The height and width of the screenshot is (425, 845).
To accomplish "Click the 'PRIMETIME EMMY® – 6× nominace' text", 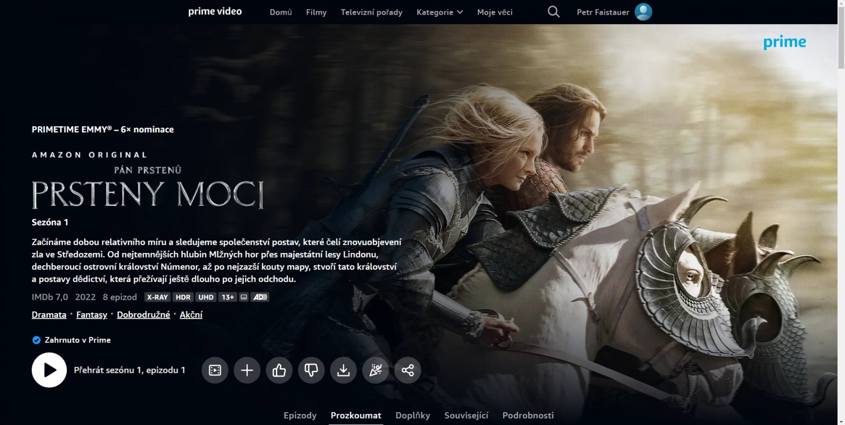I will coord(102,129).
